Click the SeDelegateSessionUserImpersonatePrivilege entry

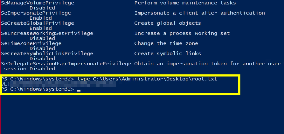tap(66, 63)
